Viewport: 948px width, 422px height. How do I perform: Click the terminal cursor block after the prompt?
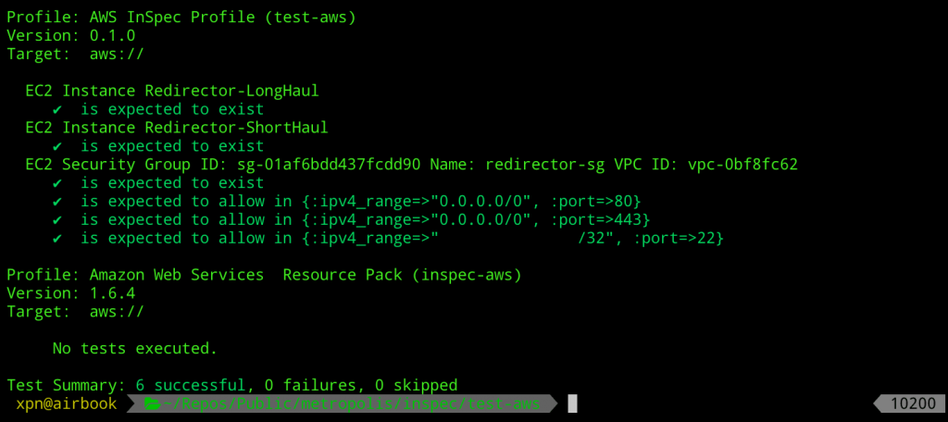572,403
